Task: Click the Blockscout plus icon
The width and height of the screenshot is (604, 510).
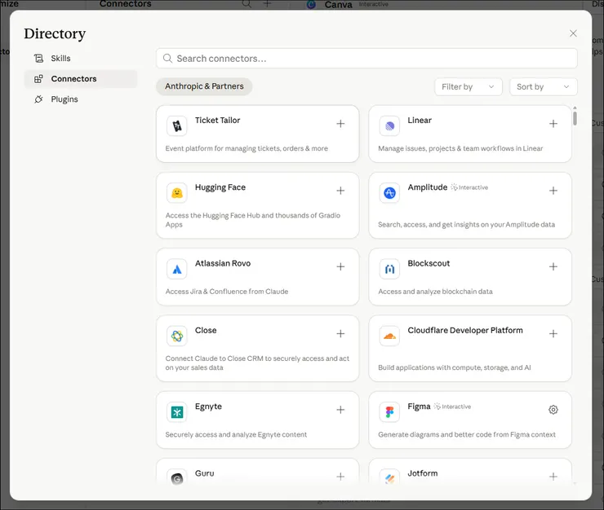Action: coord(553,267)
